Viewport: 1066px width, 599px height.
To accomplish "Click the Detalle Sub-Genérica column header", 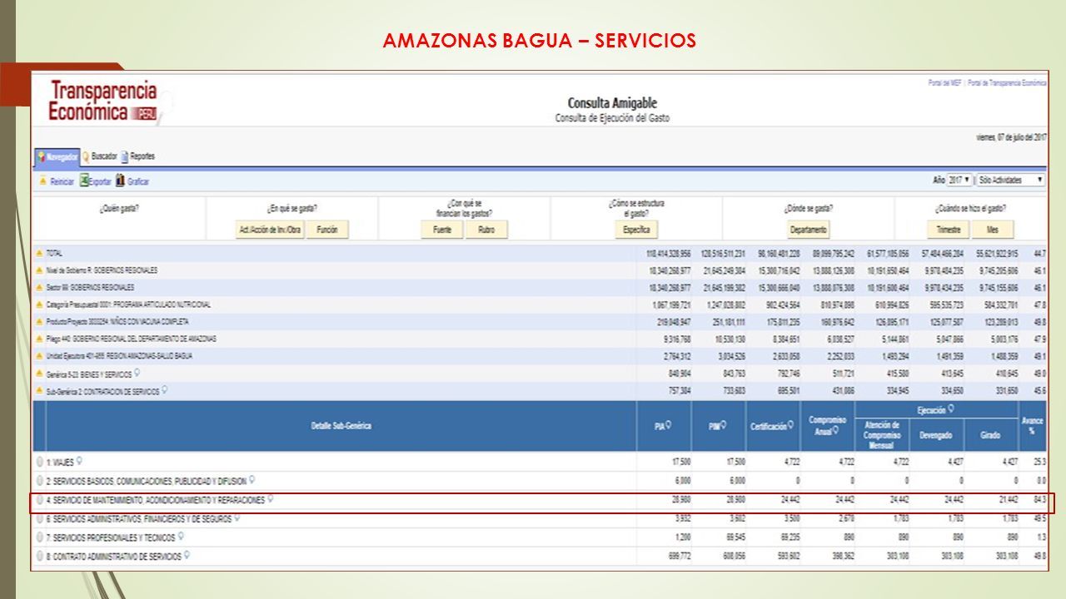I will pyautogui.click(x=341, y=426).
